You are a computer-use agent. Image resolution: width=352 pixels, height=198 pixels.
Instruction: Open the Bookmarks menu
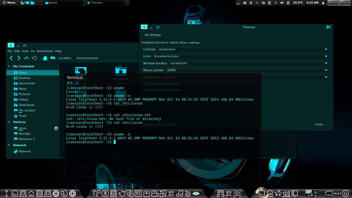[x=45, y=51]
